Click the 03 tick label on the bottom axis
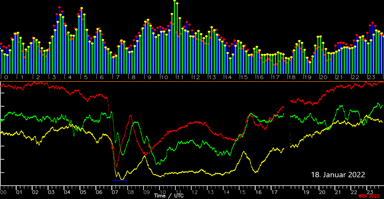Viewport: 384px width, 199px height. click(x=51, y=192)
